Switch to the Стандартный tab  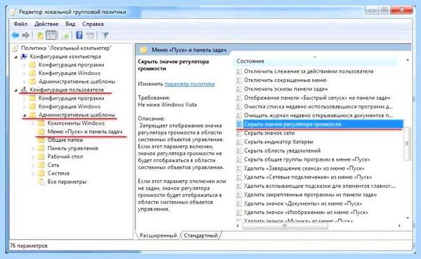coord(201,235)
